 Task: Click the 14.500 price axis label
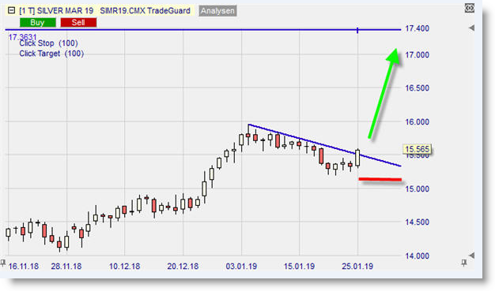[x=417, y=222]
